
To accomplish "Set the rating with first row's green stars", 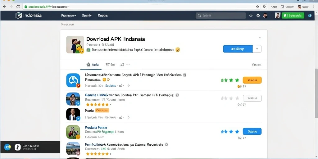I will click(230, 80).
